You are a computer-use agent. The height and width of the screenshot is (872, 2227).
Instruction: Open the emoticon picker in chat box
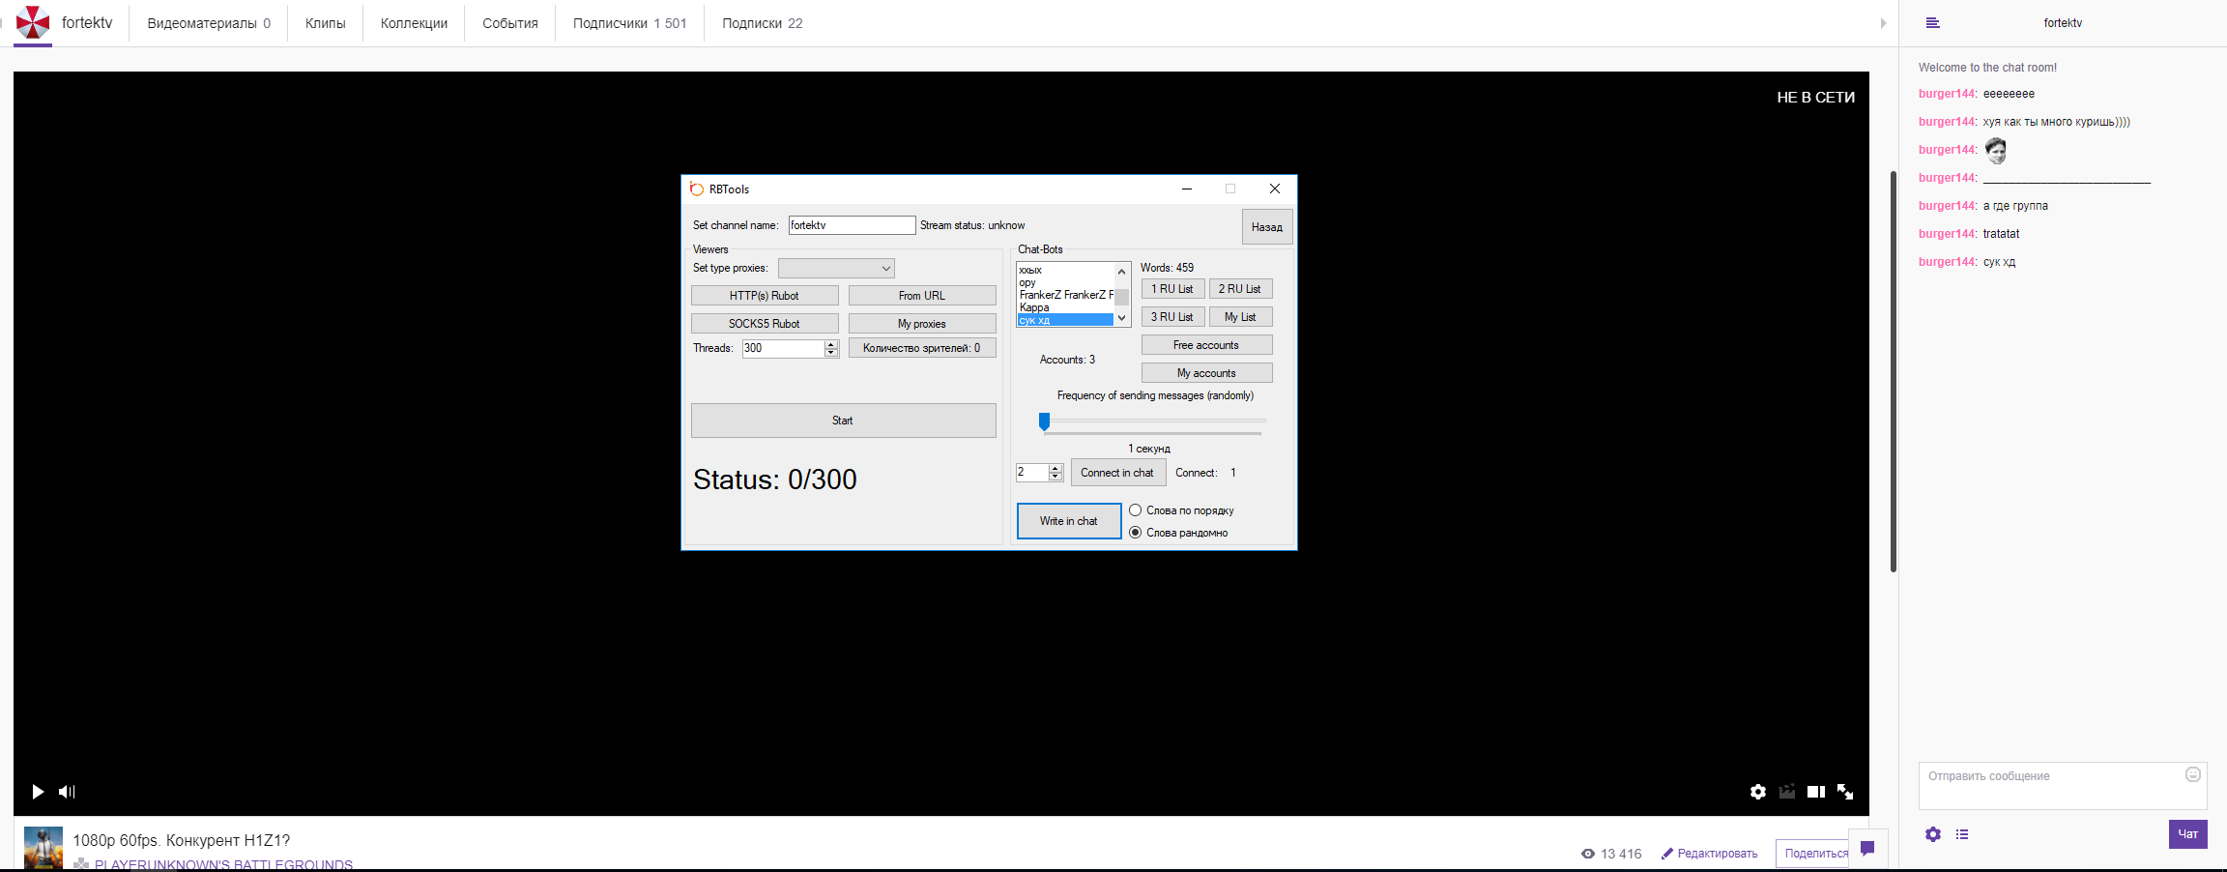2192,774
